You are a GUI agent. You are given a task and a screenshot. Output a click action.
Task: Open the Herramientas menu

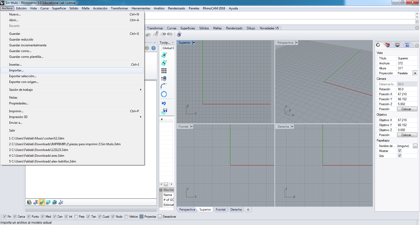[141, 8]
